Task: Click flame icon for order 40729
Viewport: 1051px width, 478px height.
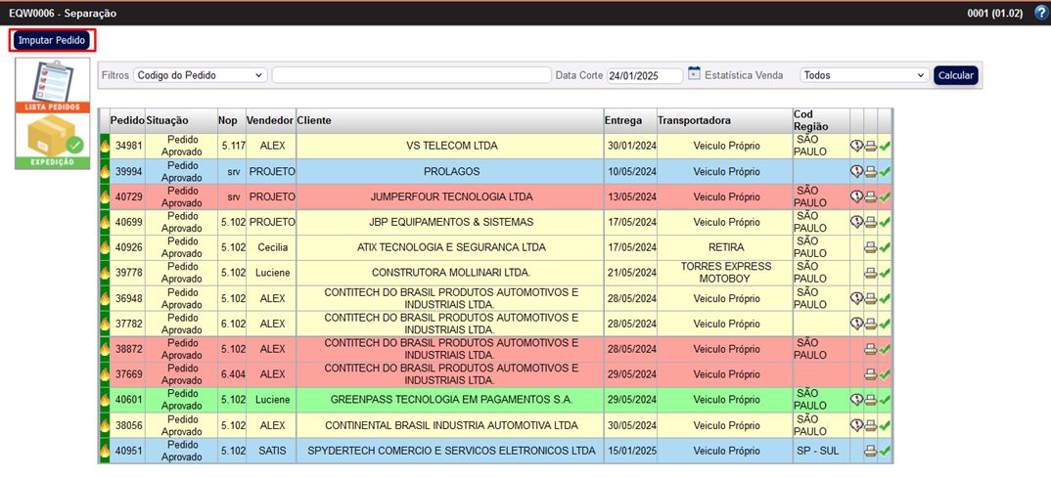Action: pos(105,196)
